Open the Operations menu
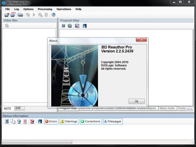The width and height of the screenshot is (196, 147). point(64,9)
